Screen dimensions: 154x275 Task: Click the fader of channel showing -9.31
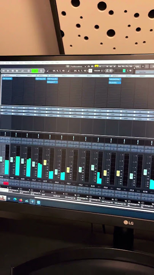coord(93,168)
